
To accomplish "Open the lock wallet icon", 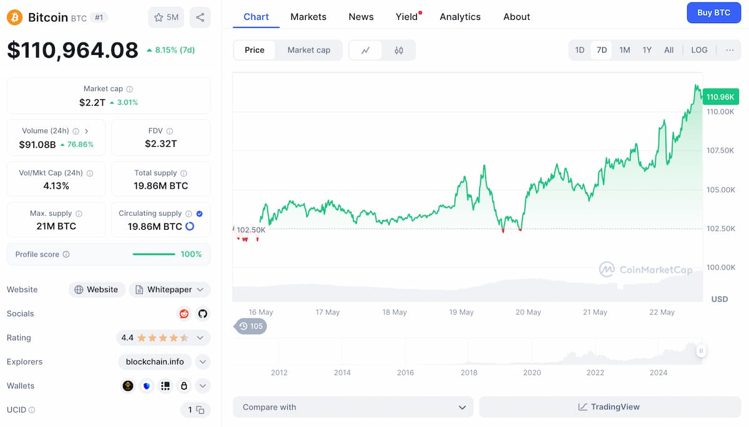I will (184, 386).
